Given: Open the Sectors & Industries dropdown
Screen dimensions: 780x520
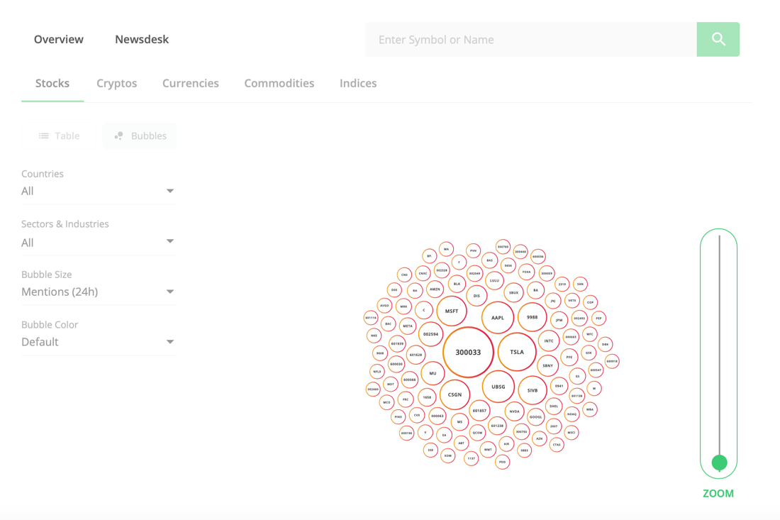Looking at the screenshot, I should [x=99, y=243].
